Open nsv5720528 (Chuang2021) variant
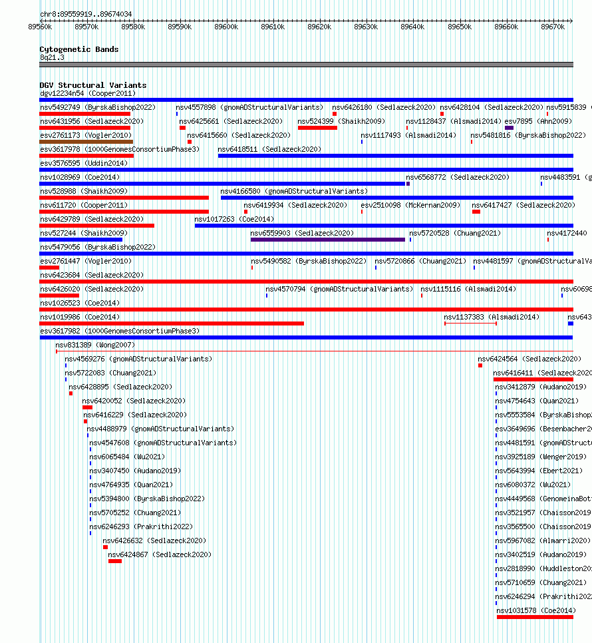Screen dimensions: 592x643 click(x=455, y=233)
